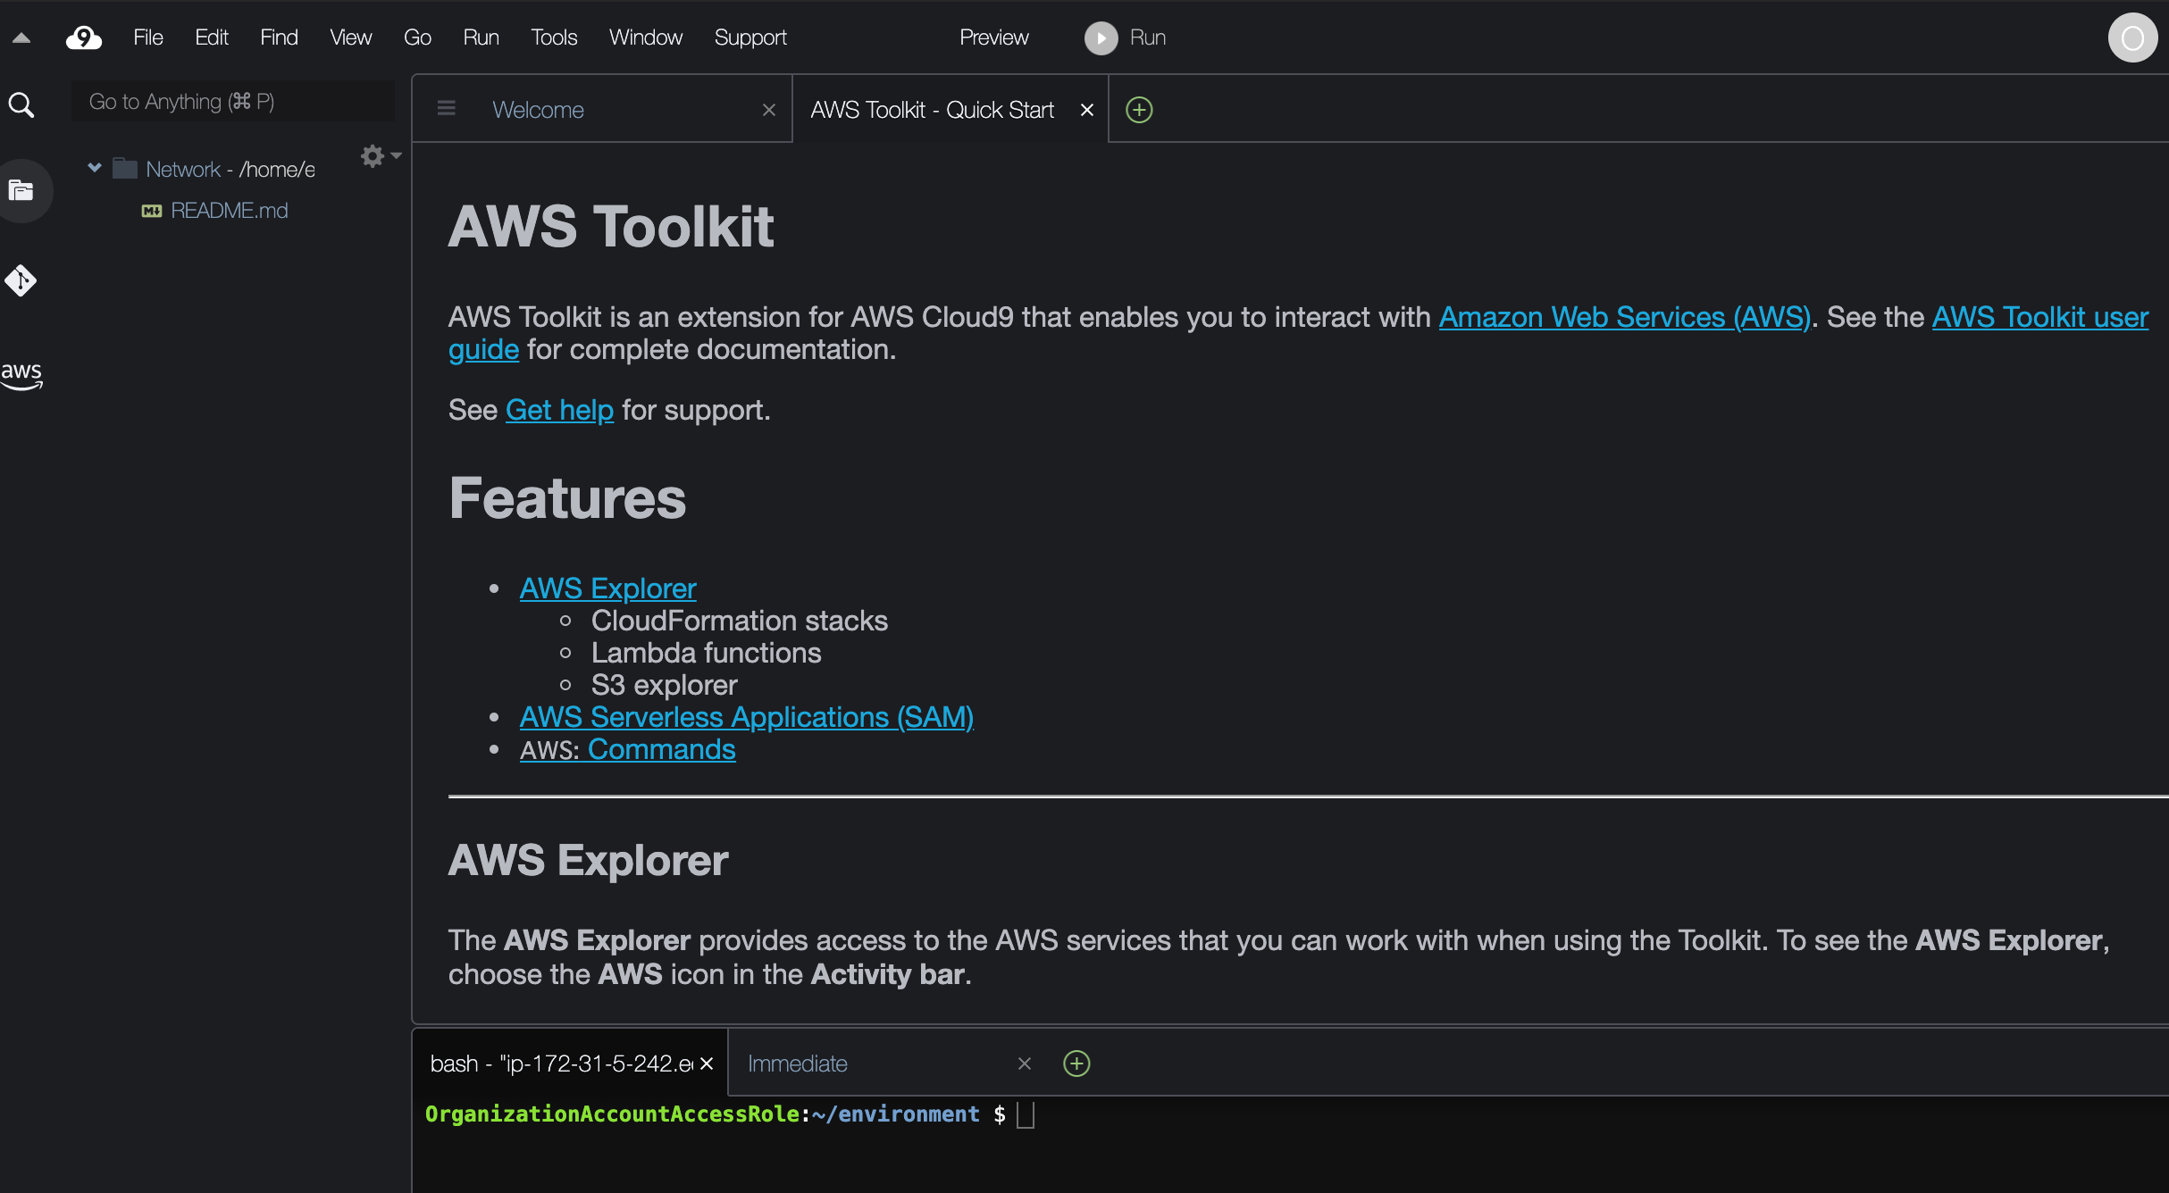Screen dimensions: 2169x1193
Task: Close the bash terminal tab
Action: [707, 1064]
